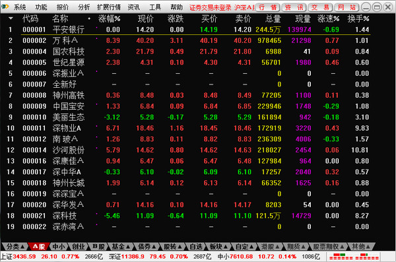Select stock row 世纪星源
This screenshot has width=396, height=262.
click(188, 63)
